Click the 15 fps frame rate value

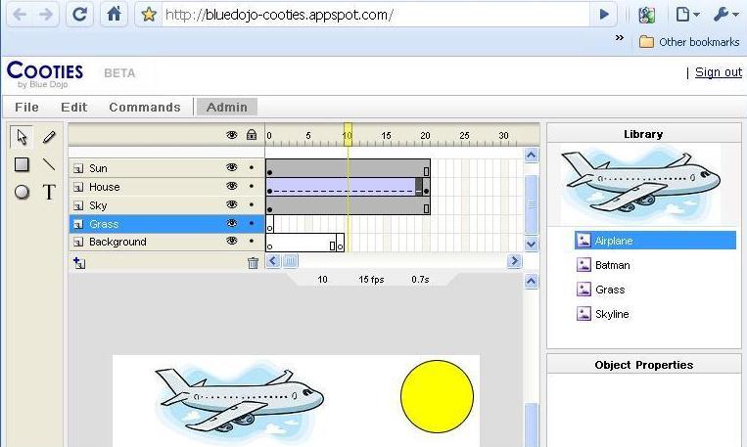[x=371, y=280]
